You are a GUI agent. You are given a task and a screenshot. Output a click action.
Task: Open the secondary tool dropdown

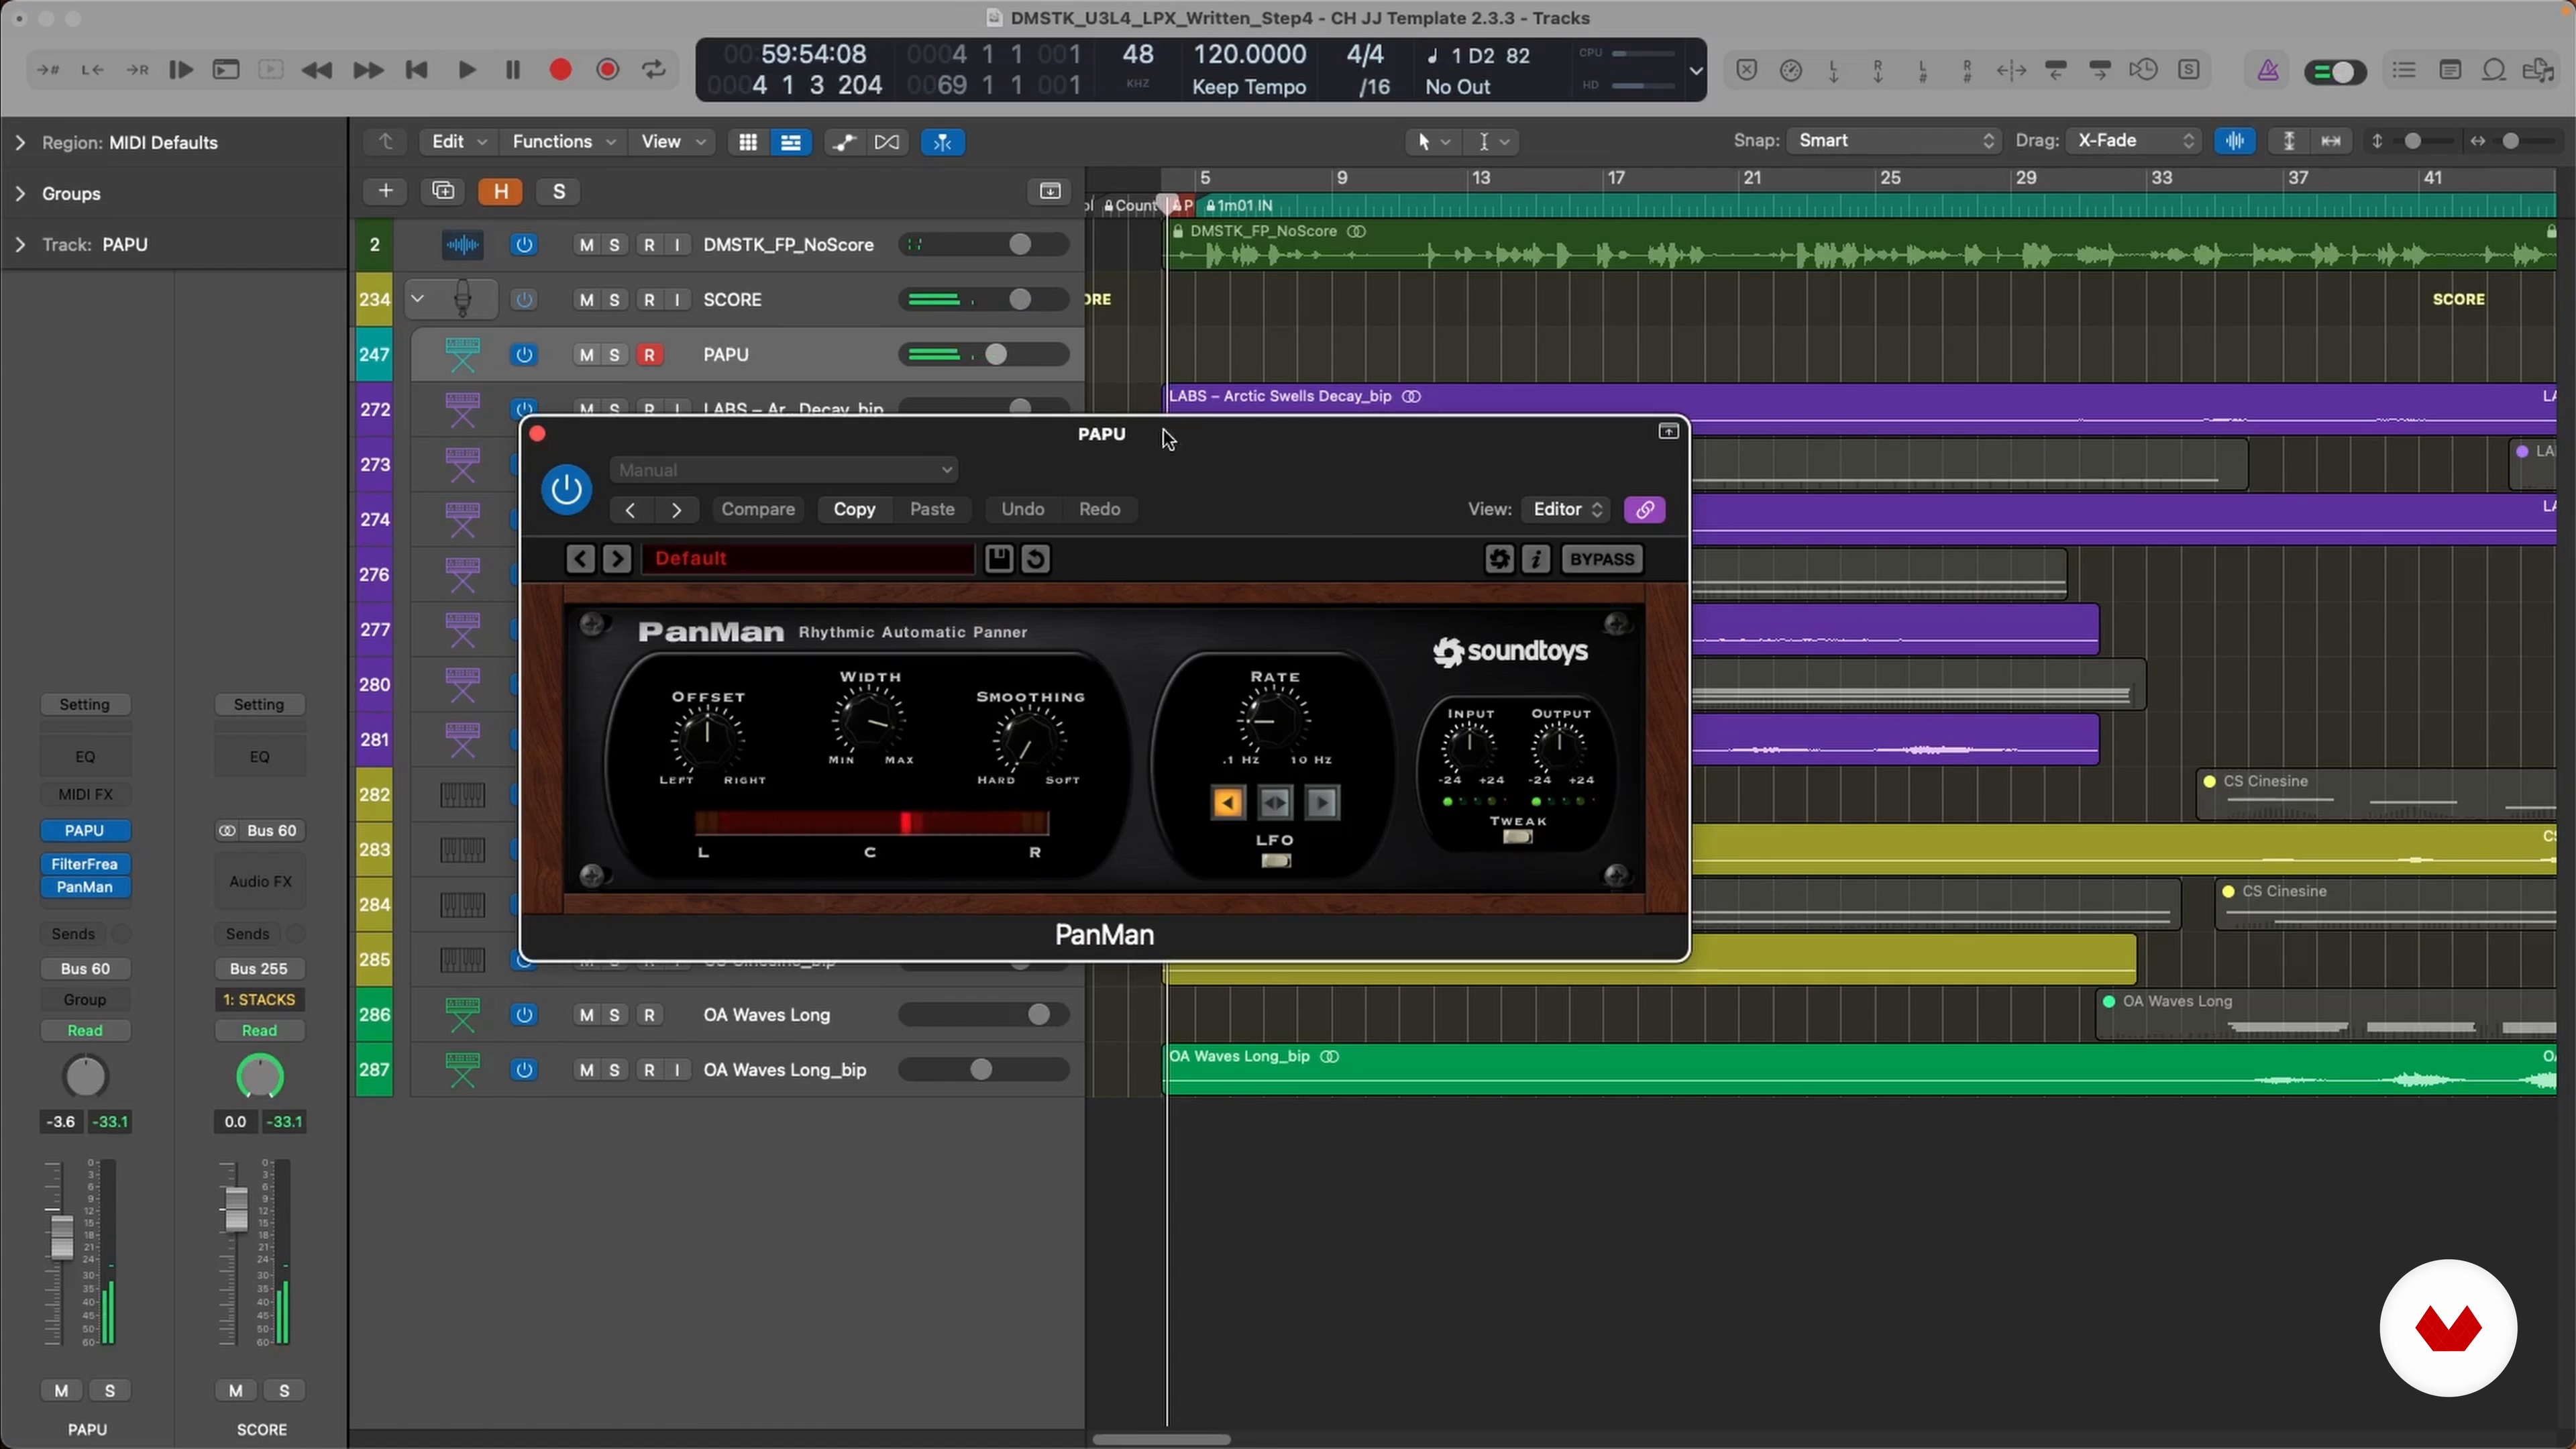pyautogui.click(x=1493, y=142)
